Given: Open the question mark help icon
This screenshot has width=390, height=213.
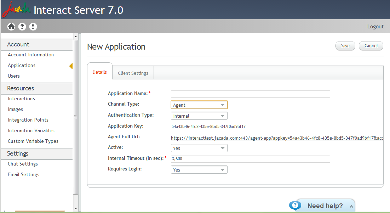Looking at the screenshot, I should click(x=22, y=27).
